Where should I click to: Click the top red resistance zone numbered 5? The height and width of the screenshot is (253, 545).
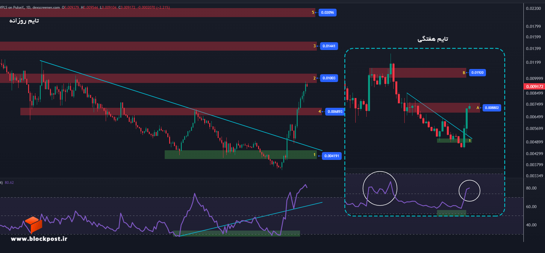[158, 13]
